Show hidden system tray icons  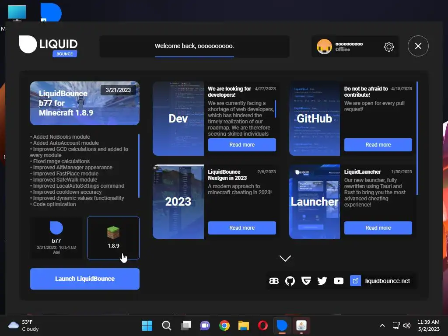382,325
